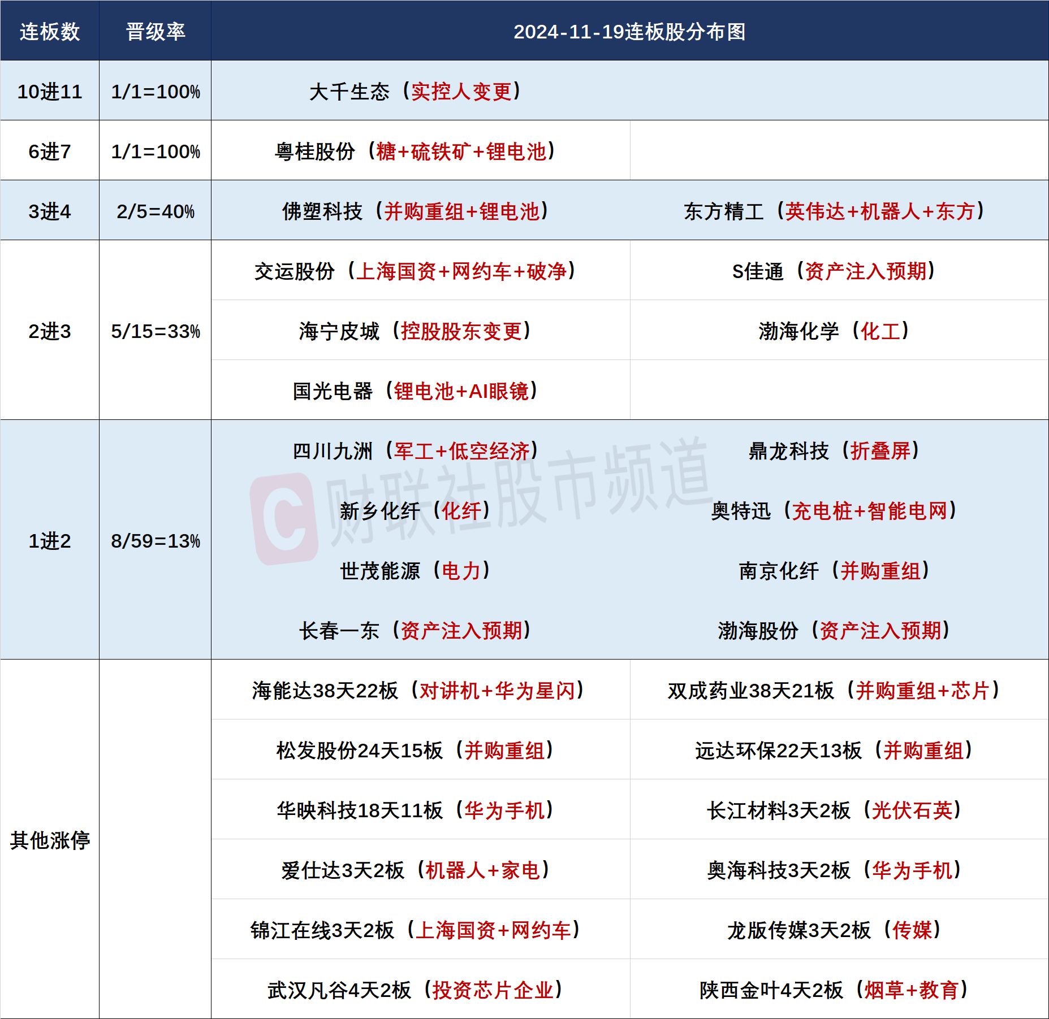Click the '2进3' row label
Screen dimensions: 1049x1019
click(50, 331)
